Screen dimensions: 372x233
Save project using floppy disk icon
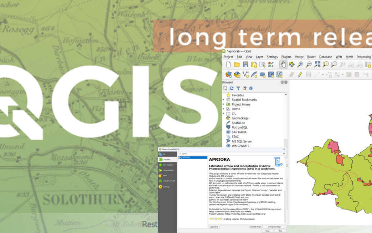[245, 65]
